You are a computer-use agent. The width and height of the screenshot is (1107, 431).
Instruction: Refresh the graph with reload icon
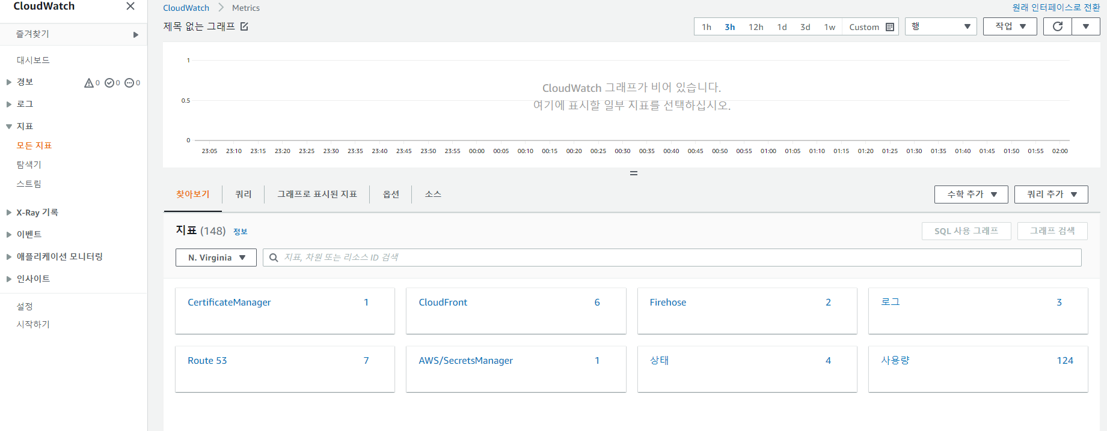point(1058,26)
